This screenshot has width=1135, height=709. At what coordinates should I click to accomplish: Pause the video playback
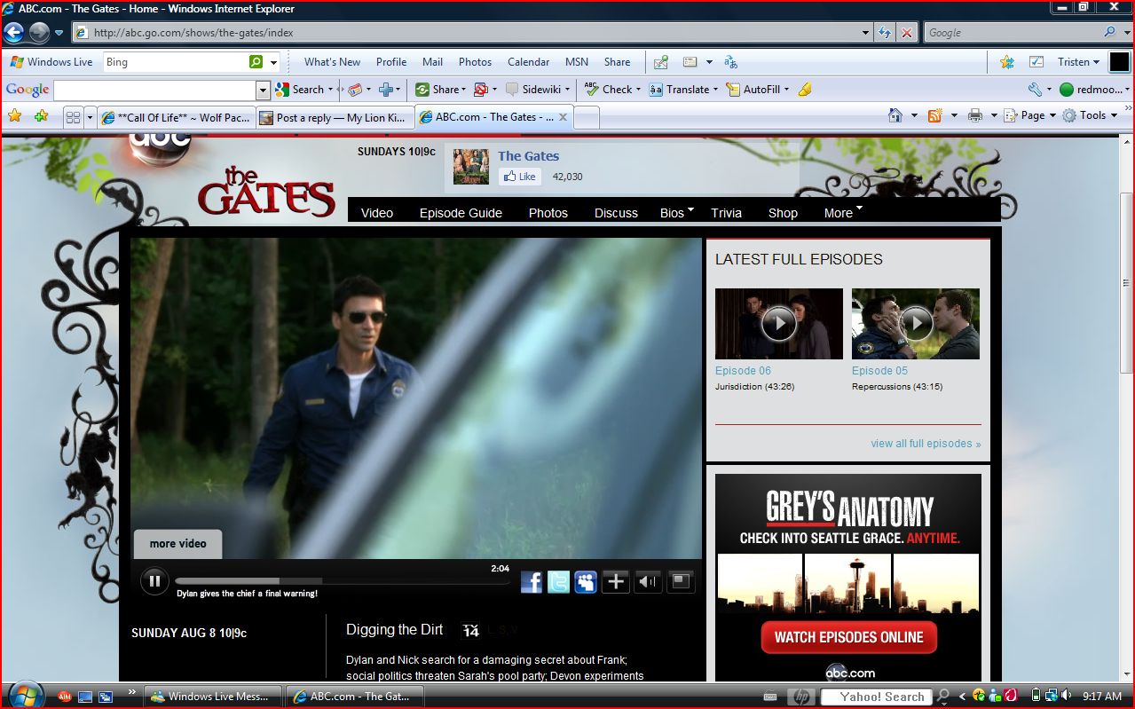click(x=154, y=581)
